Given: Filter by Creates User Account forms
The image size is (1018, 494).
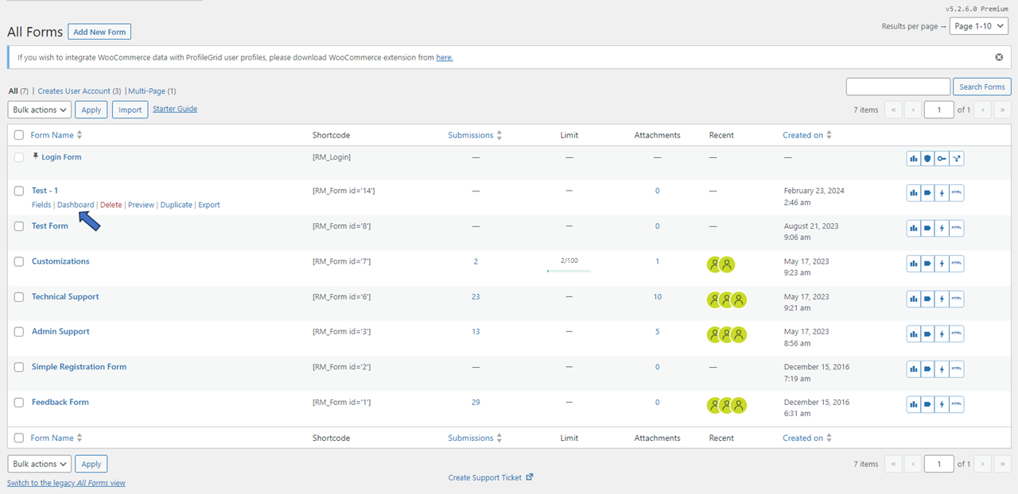Looking at the screenshot, I should point(76,91).
